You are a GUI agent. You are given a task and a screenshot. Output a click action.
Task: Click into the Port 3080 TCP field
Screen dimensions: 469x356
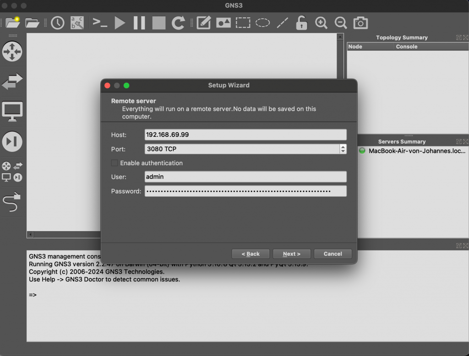coord(242,149)
